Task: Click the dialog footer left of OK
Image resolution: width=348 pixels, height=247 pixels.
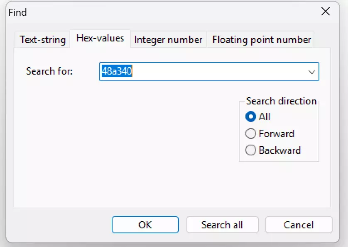Action: click(x=58, y=225)
